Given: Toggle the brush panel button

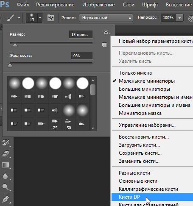Looking at the screenshot, I should coord(51,18).
